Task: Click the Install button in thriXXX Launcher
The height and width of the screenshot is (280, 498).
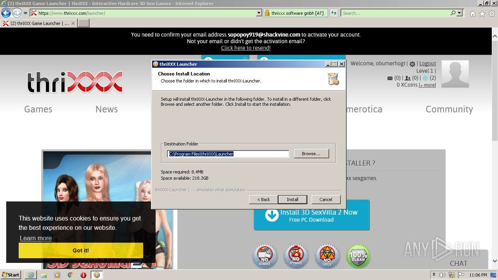Action: [x=293, y=199]
